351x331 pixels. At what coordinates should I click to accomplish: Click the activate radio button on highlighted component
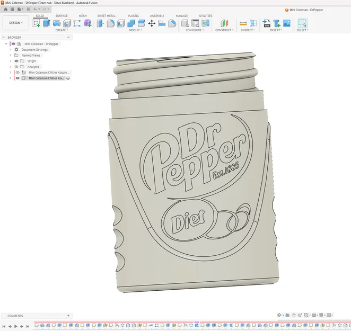tap(68, 78)
